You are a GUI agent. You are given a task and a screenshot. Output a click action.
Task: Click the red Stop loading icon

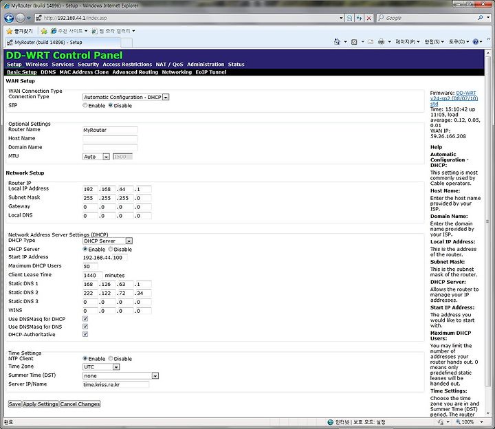(368, 18)
